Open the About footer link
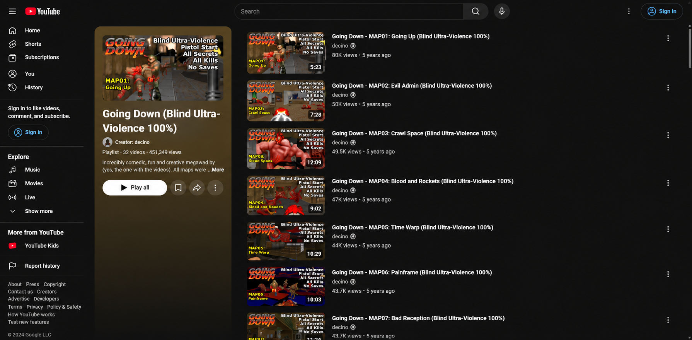Viewport: 692px width, 340px height. click(x=15, y=284)
